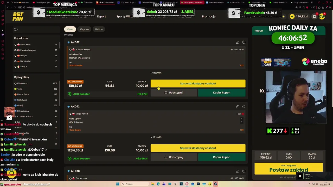333x187 pixels.
Task: Copy the Odra Opole coupon via Kopiuj kupon
Action: click(x=222, y=157)
